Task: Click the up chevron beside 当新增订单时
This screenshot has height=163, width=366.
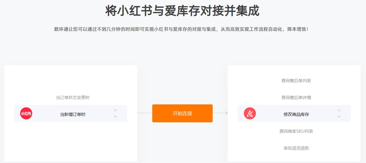Action: [115, 110]
